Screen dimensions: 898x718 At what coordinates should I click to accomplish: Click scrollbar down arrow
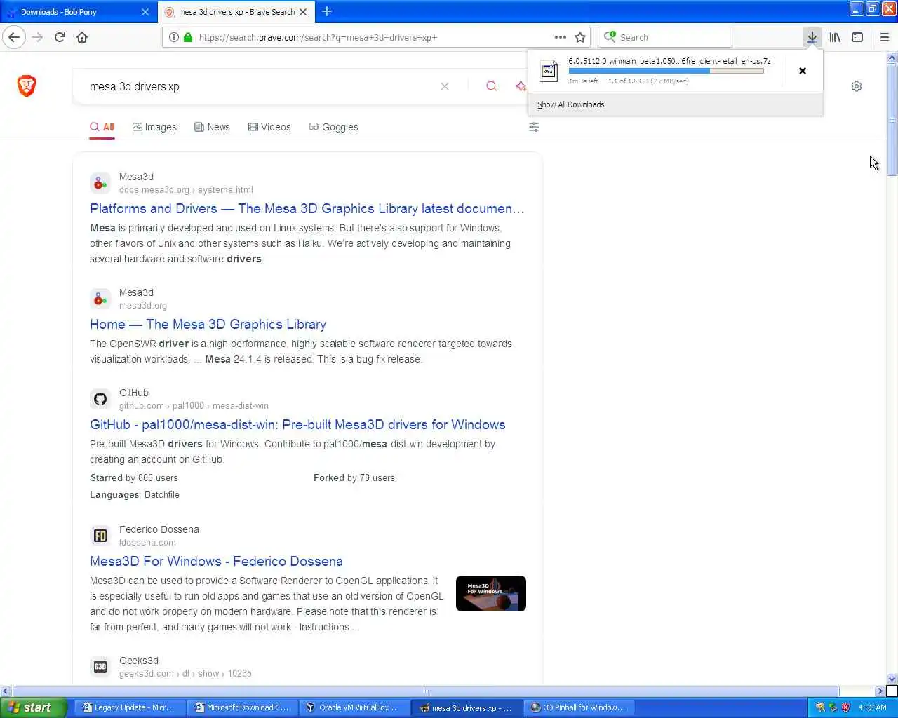[892, 679]
